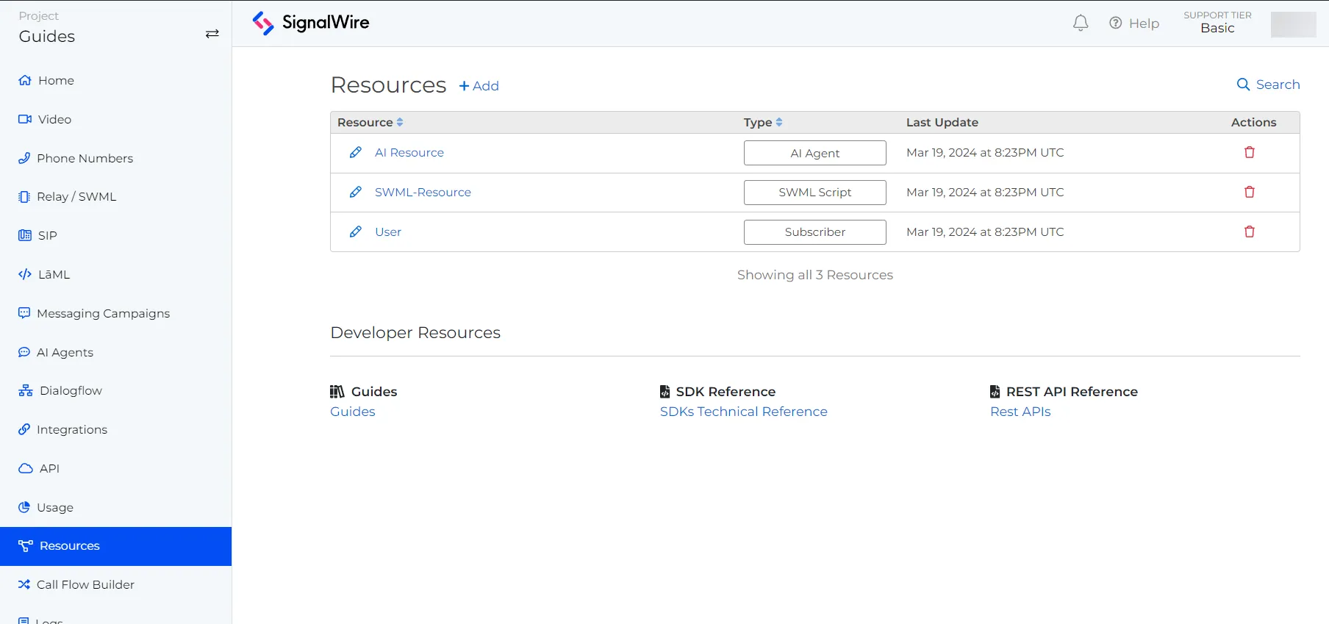Click the Search magnifier icon
This screenshot has height=624, width=1329.
(1244, 85)
